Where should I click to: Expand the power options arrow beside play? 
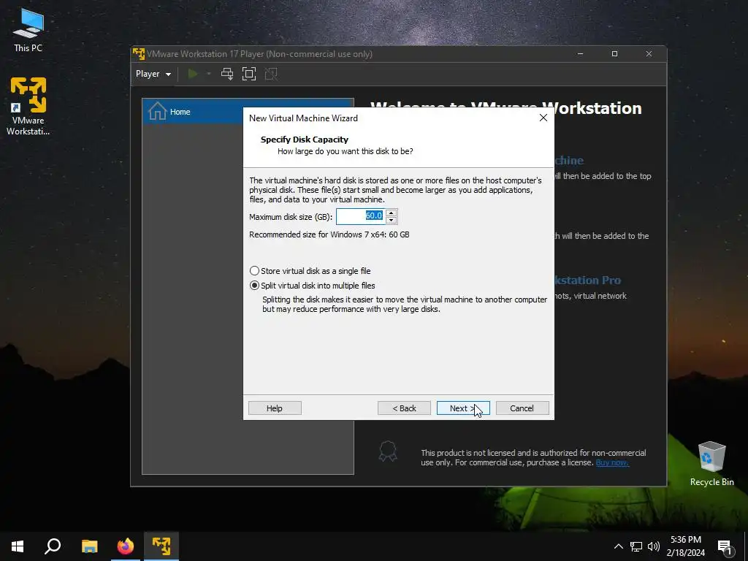pyautogui.click(x=208, y=74)
